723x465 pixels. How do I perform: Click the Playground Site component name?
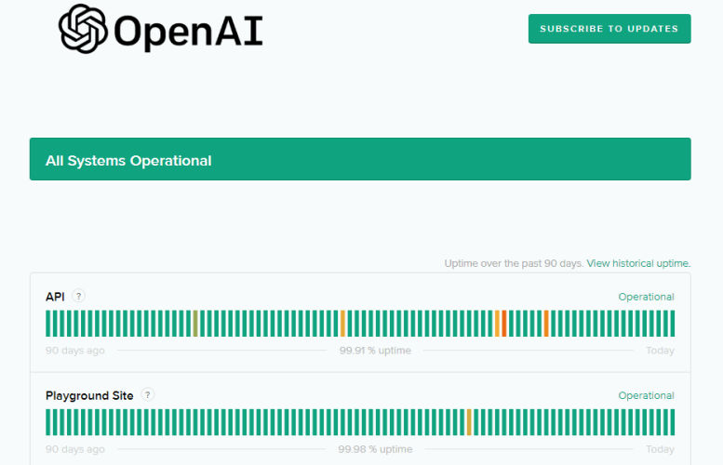89,395
